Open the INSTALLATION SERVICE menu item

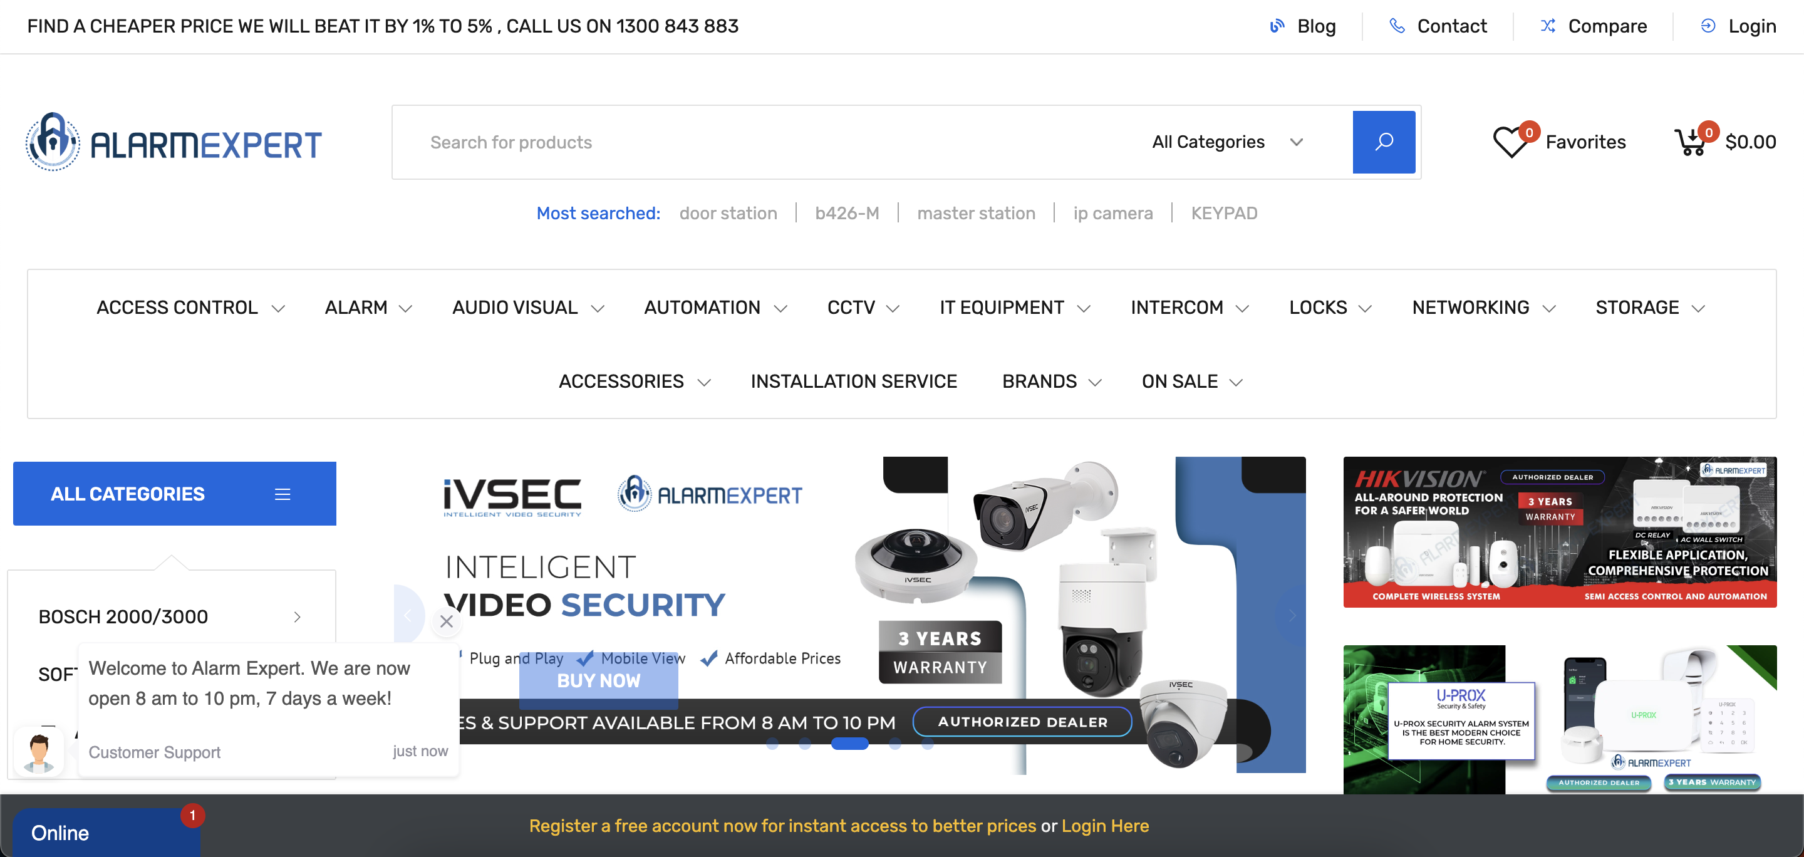[x=854, y=382]
